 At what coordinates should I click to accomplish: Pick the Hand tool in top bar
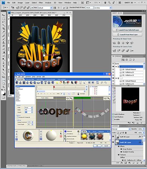106,3
